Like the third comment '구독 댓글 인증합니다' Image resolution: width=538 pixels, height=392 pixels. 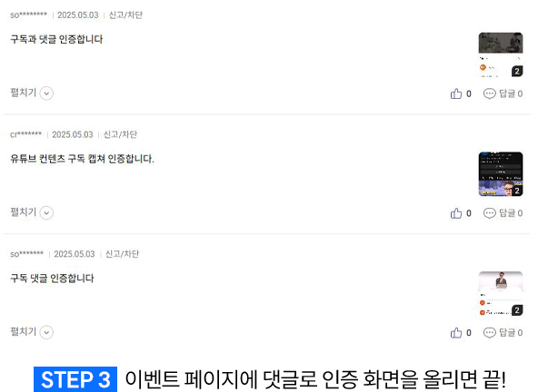(x=455, y=333)
